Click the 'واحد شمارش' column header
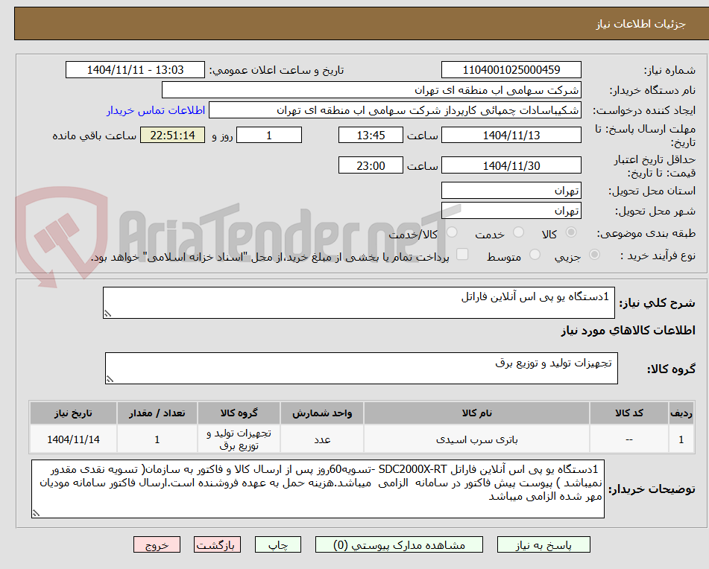This screenshot has width=709, height=569. point(322,413)
